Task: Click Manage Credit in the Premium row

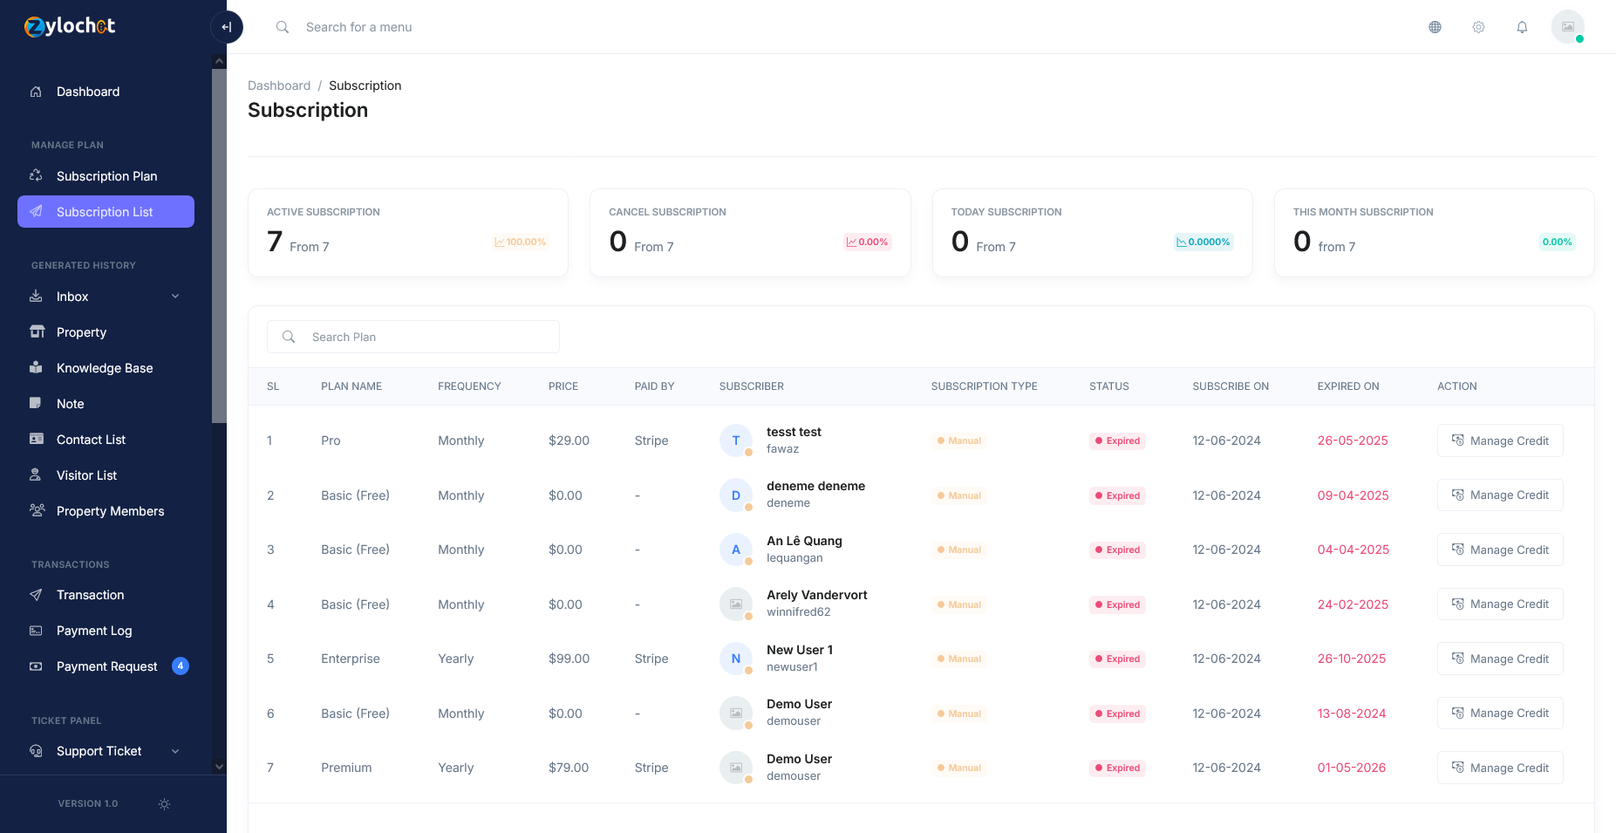Action: [x=1500, y=768]
